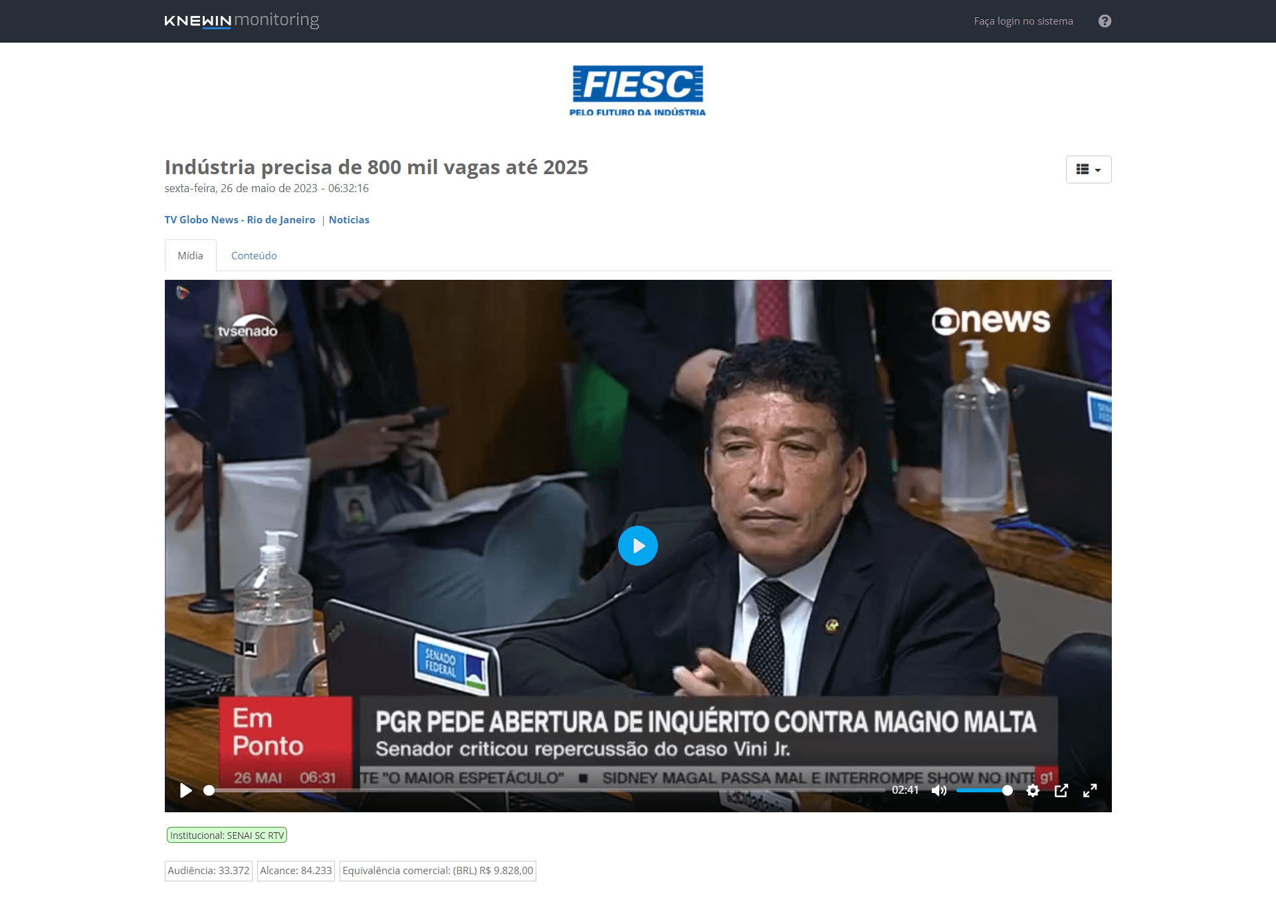Open TV Globo News - Rio de Janeiro link

click(x=240, y=220)
